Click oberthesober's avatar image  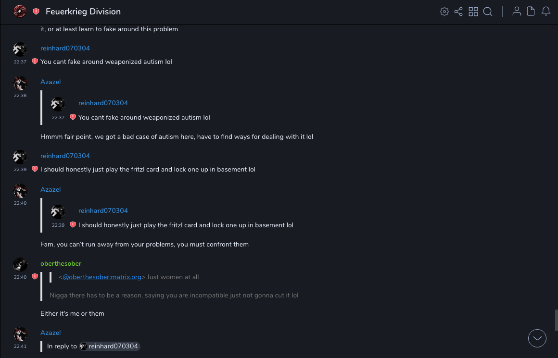20,265
